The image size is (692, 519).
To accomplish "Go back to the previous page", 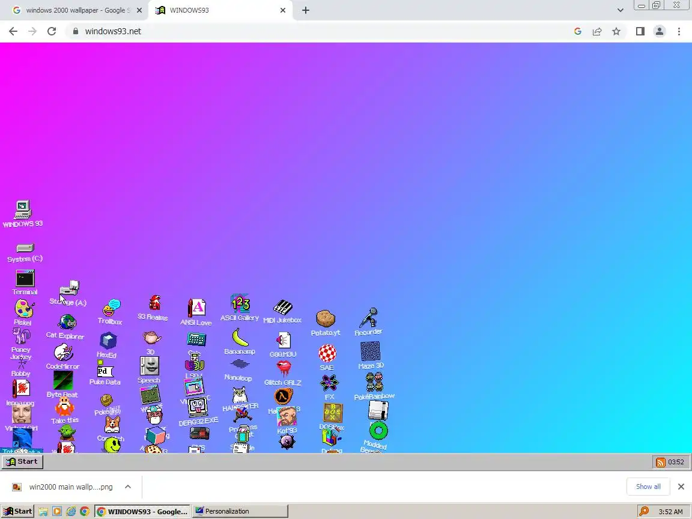I will pos(13,31).
